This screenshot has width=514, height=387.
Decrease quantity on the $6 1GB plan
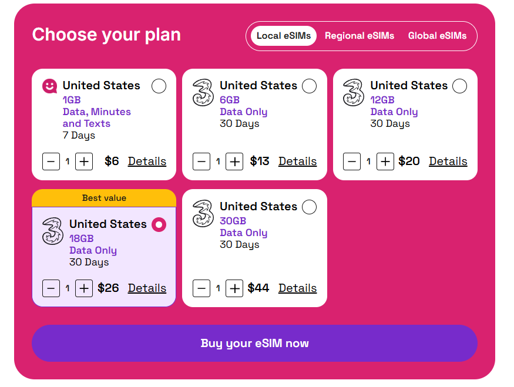tap(51, 161)
